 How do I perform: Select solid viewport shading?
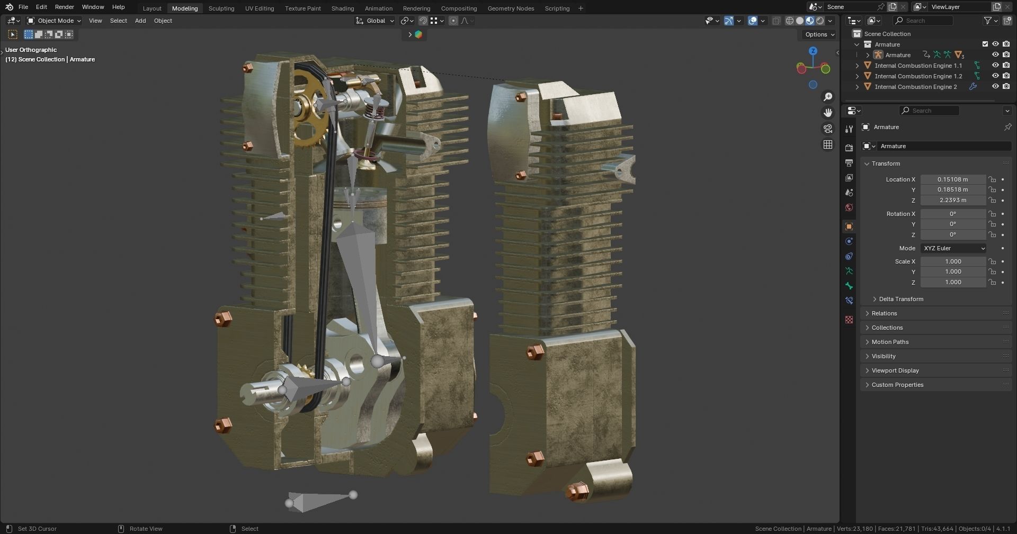point(800,21)
